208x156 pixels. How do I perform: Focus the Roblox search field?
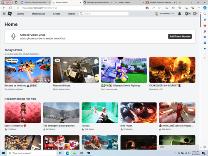[x=104, y=14]
